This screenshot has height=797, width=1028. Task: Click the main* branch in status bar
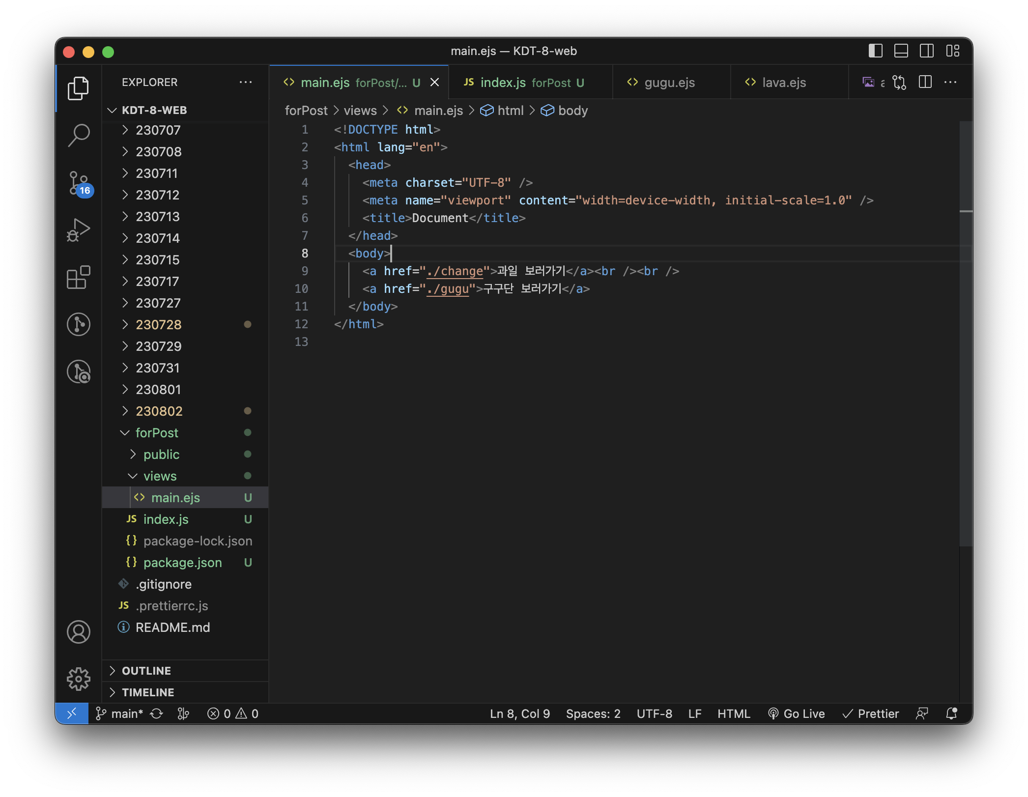click(x=119, y=713)
